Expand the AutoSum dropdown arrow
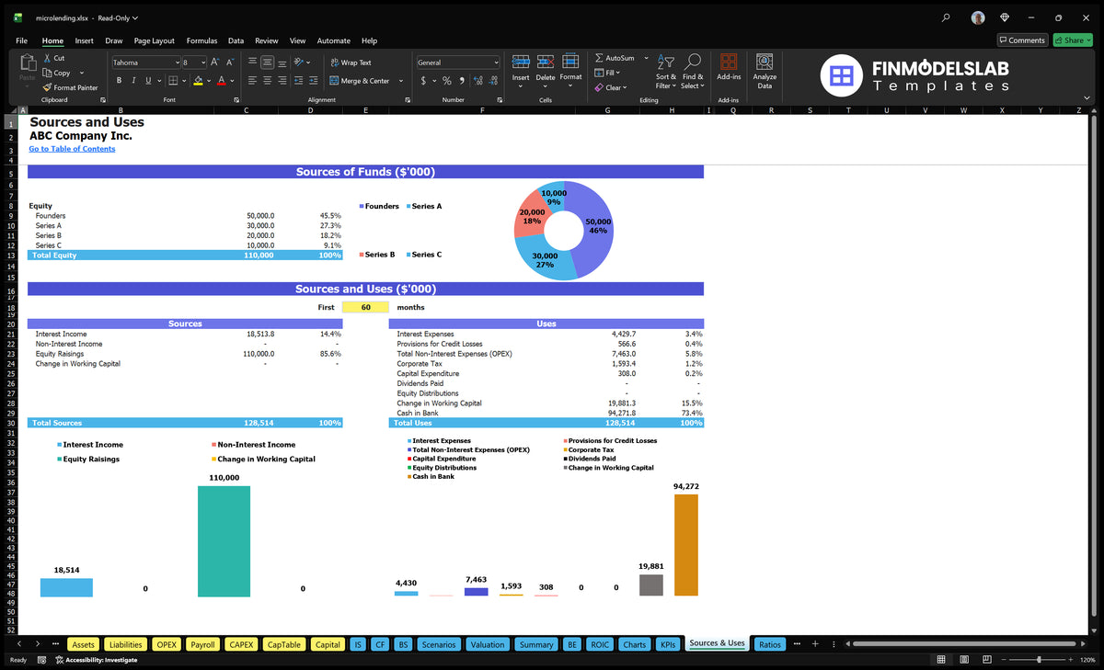The height and width of the screenshot is (670, 1104). [x=646, y=58]
